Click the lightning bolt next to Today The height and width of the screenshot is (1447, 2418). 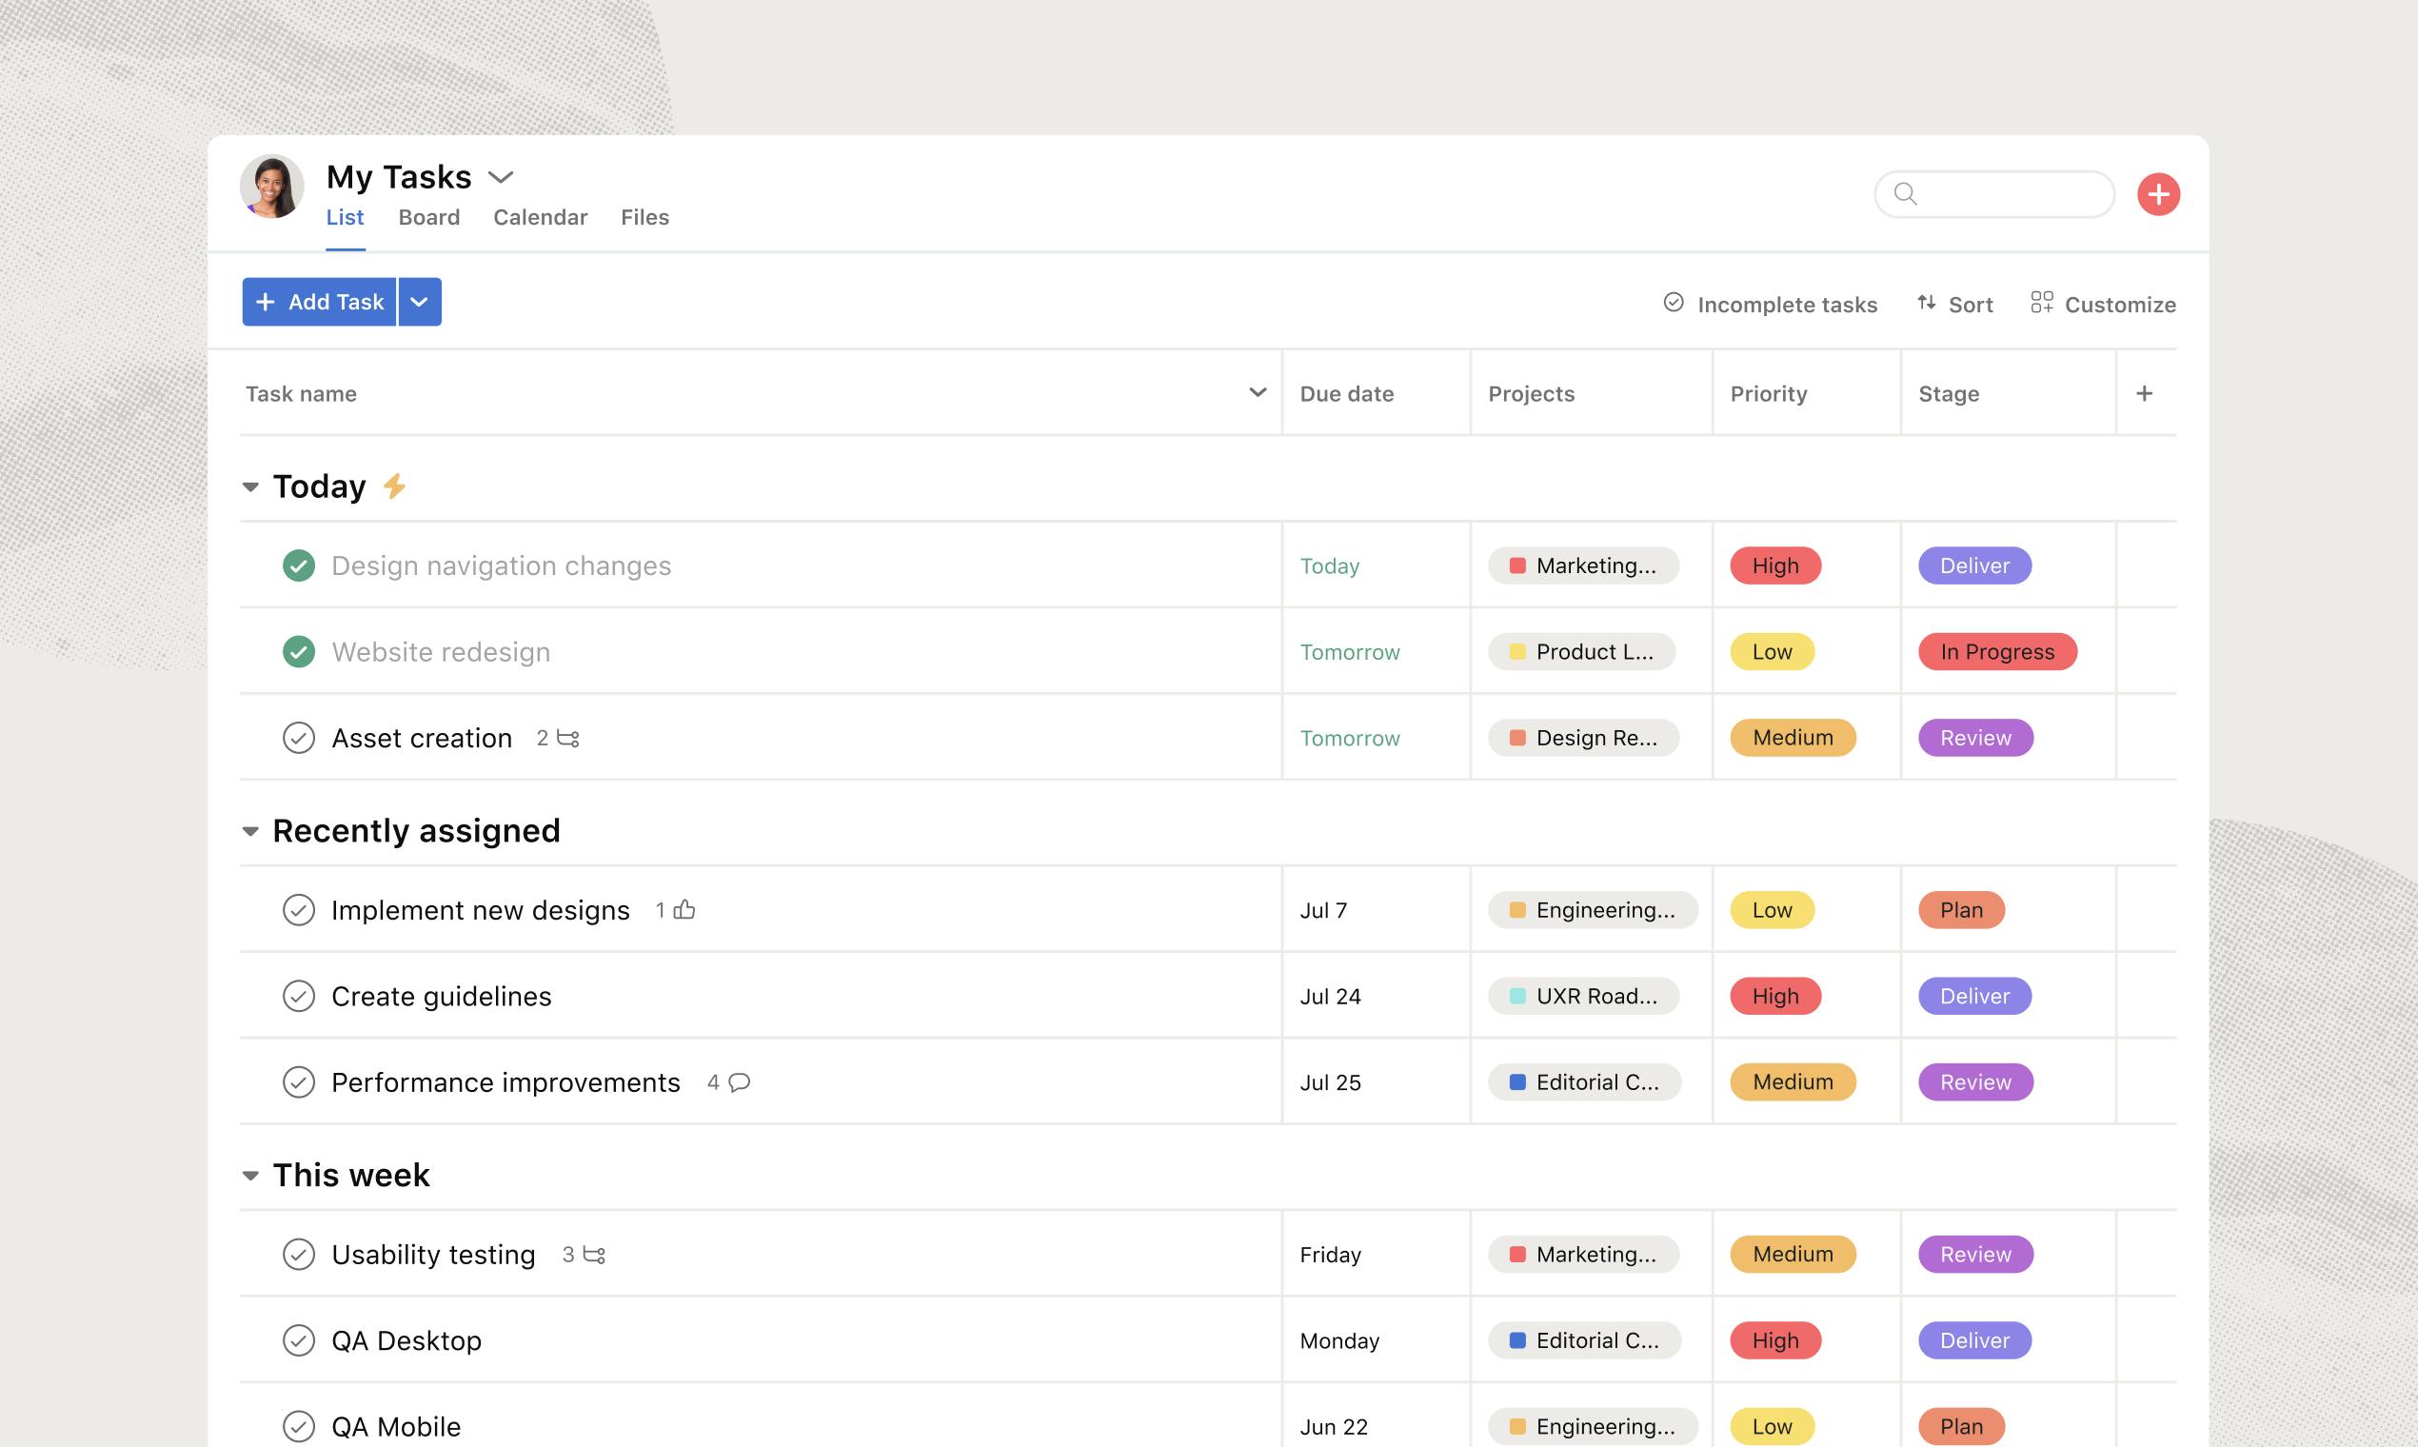(394, 486)
